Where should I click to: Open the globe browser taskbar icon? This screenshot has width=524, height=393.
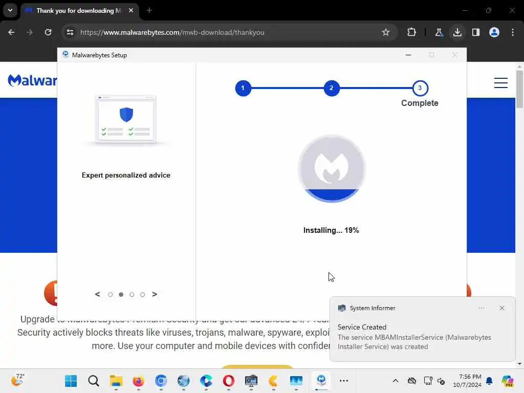[x=184, y=381]
